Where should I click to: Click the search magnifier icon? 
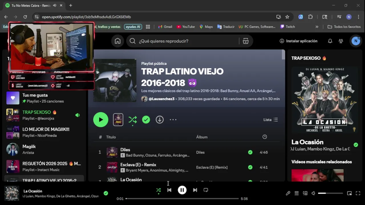point(132,41)
